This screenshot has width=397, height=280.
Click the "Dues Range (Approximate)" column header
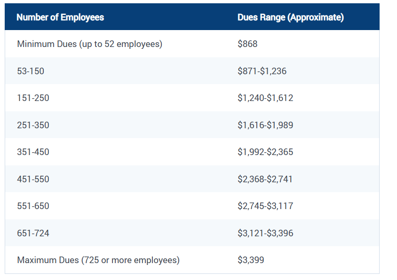[x=290, y=17]
